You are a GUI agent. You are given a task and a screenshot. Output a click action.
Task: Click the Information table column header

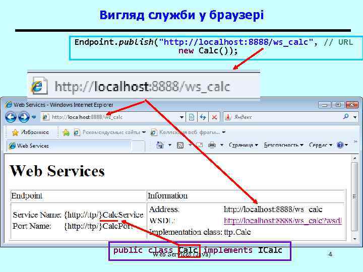point(167,195)
